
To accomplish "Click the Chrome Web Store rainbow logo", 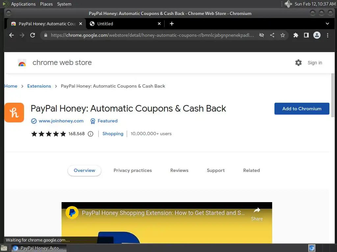I will (22, 63).
